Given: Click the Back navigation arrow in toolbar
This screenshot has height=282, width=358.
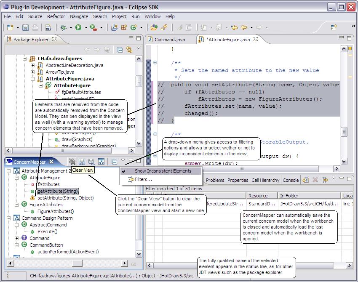Looking at the screenshot, I should click(x=244, y=28).
